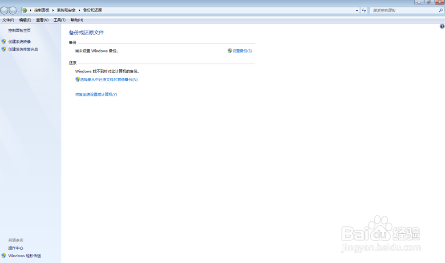445x263 pixels.
Task: Click in the 搜索控制面板 search field
Action: pos(405,10)
